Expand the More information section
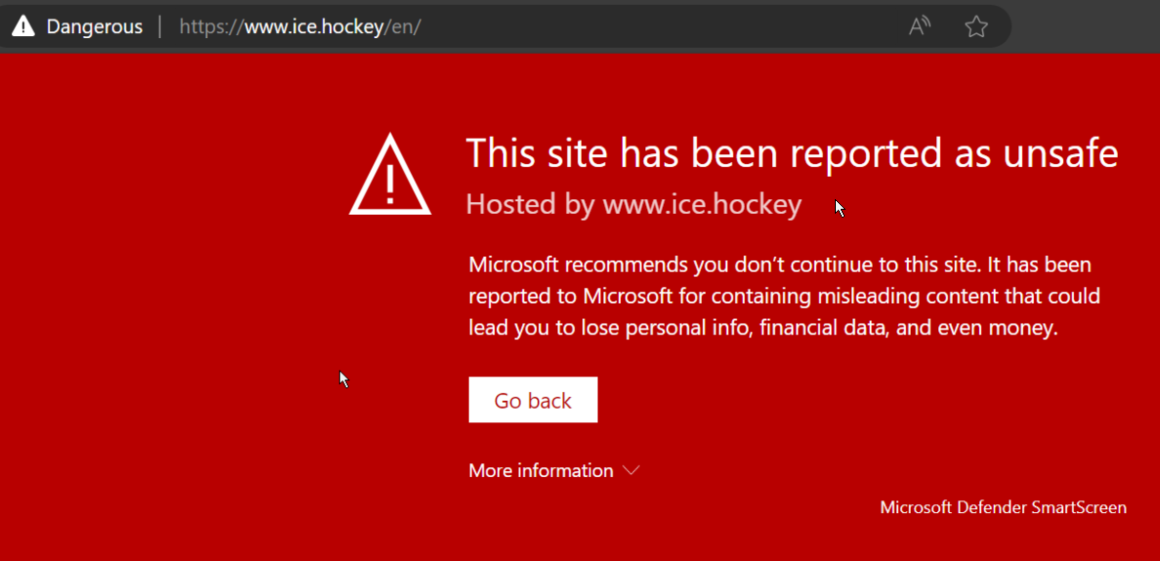The width and height of the screenshot is (1160, 561). click(x=541, y=470)
